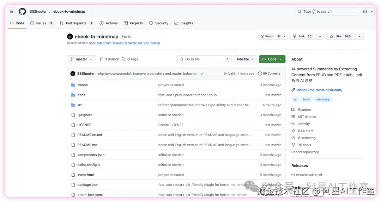This screenshot has width=381, height=202.
Task: Open the react-tailwind-template-for-vibe-coding link
Action: (125, 43)
